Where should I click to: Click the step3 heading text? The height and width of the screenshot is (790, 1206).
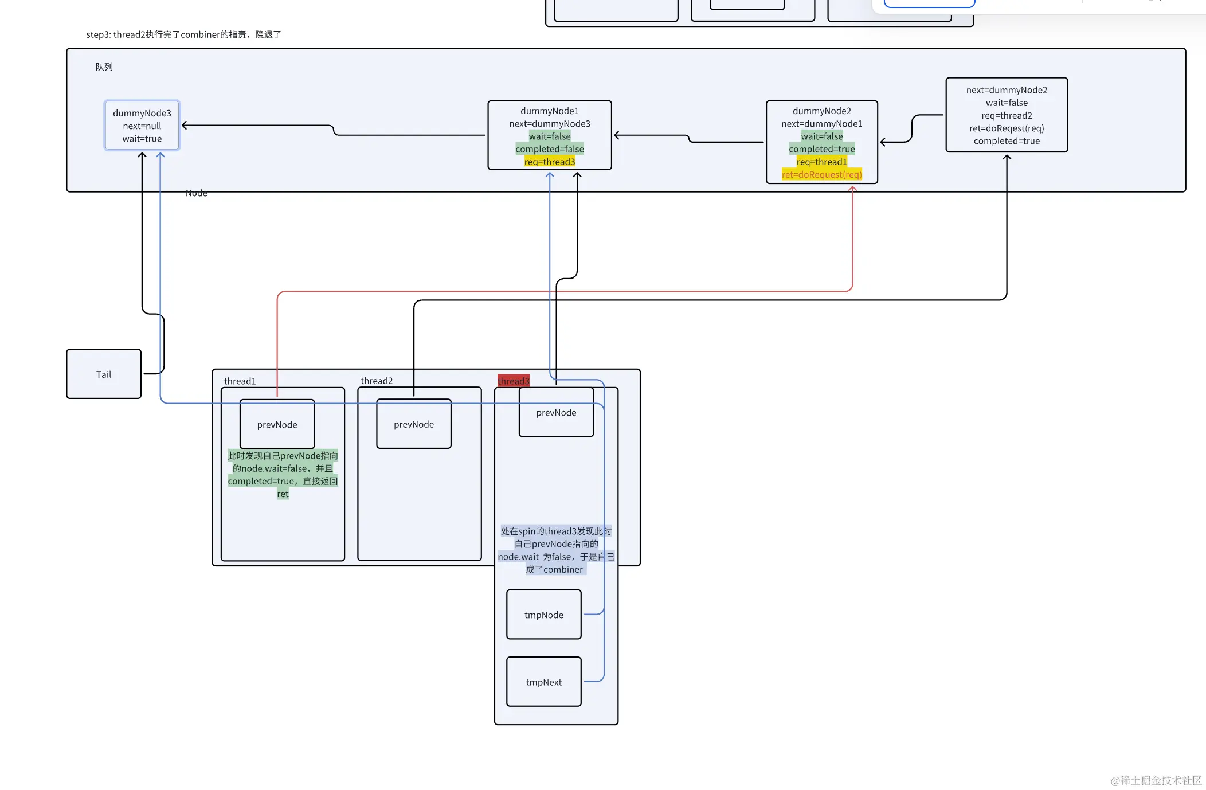pos(183,34)
